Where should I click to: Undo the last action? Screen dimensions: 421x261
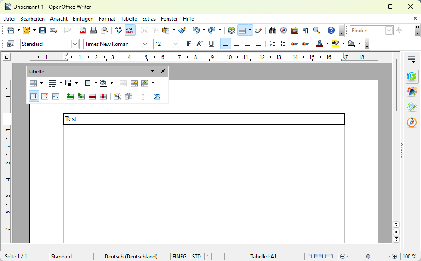(x=196, y=30)
